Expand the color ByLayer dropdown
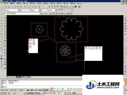This screenshot has width=127, height=95. [19, 10]
